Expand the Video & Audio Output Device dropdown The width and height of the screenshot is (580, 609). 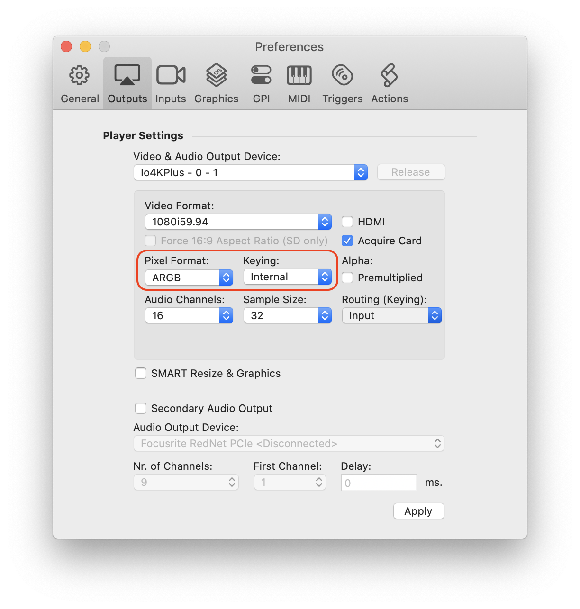(x=250, y=172)
